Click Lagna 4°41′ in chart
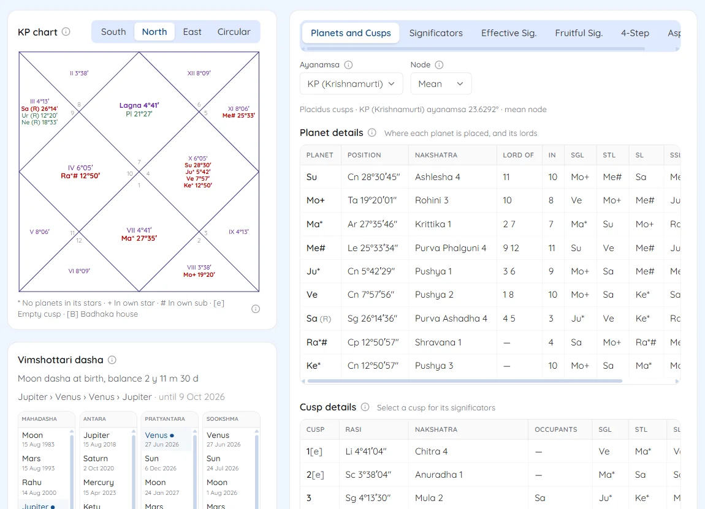 click(139, 105)
